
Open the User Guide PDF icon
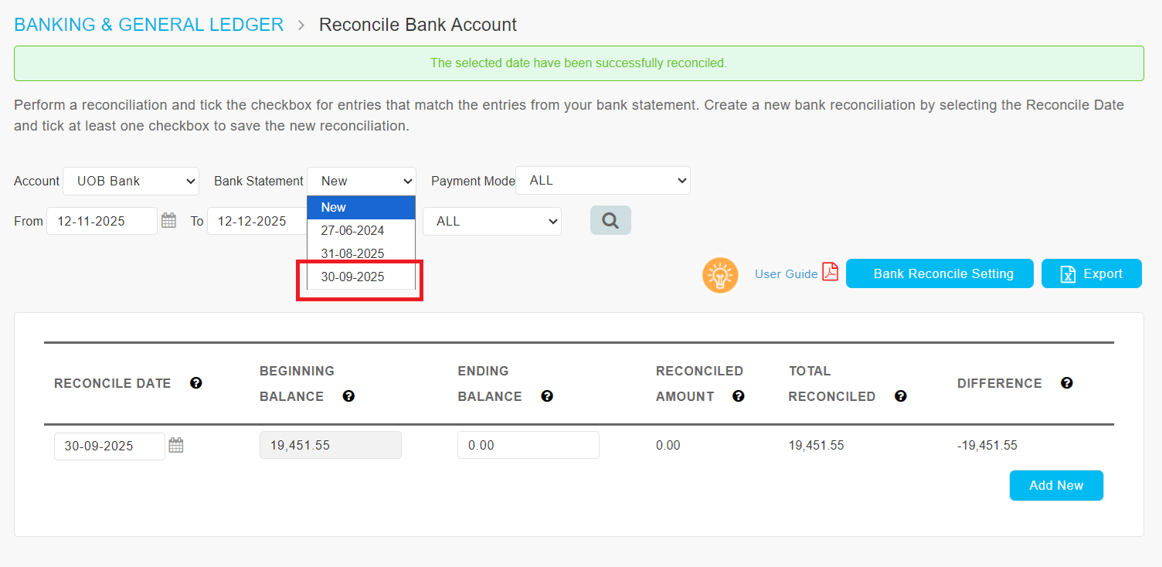pos(830,273)
